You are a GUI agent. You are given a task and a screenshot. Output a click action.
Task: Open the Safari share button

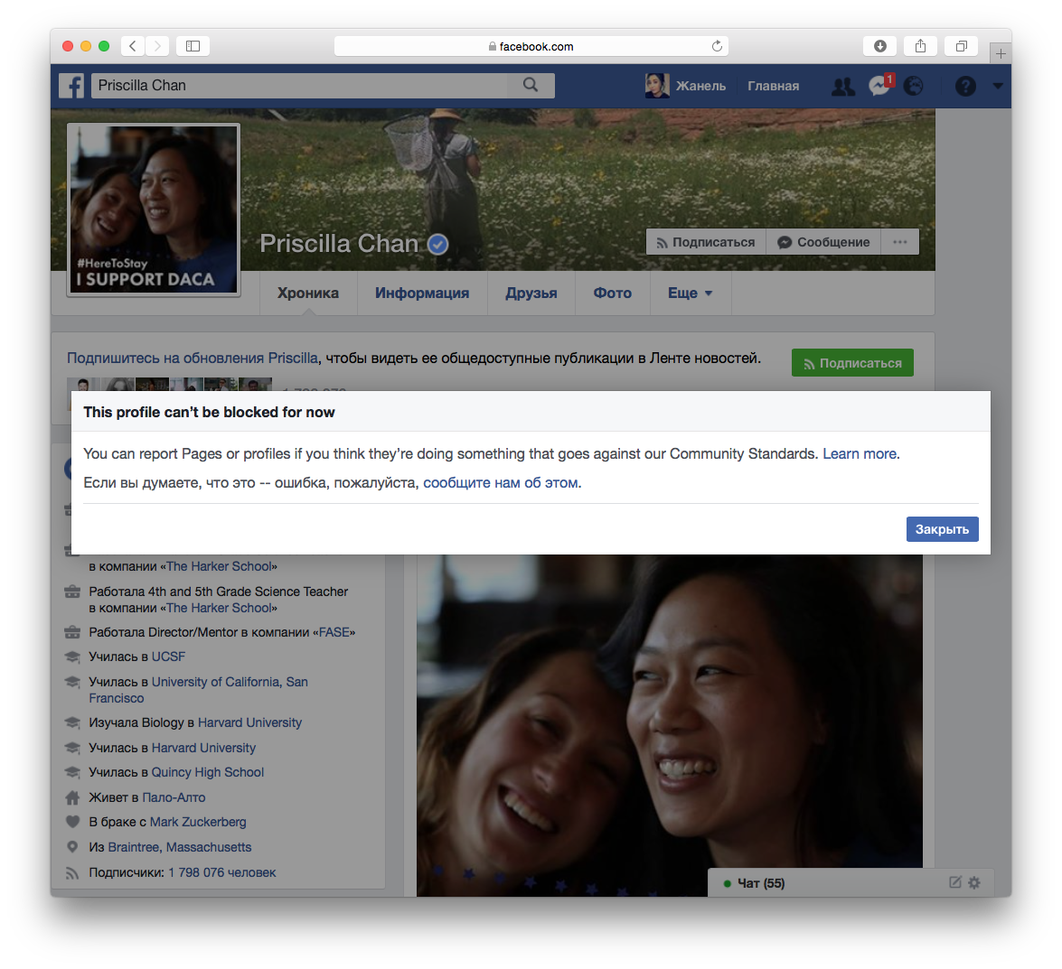(x=920, y=46)
